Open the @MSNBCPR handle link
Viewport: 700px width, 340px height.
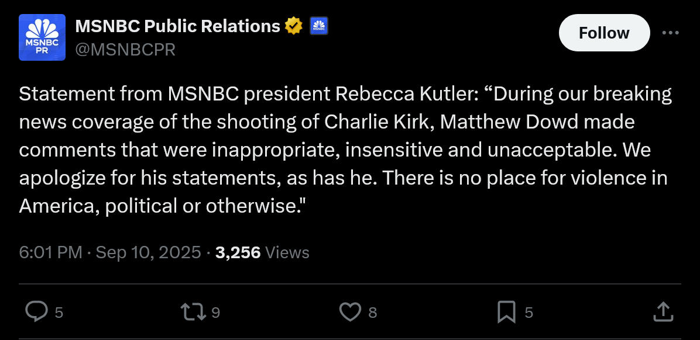click(x=125, y=50)
